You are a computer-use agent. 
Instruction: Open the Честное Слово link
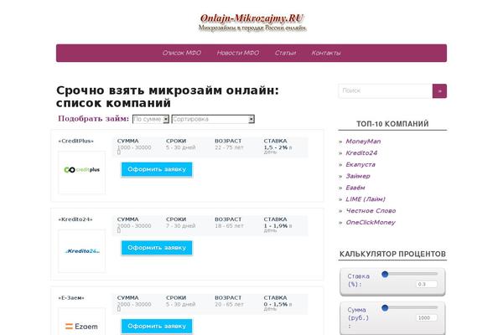click(x=371, y=210)
